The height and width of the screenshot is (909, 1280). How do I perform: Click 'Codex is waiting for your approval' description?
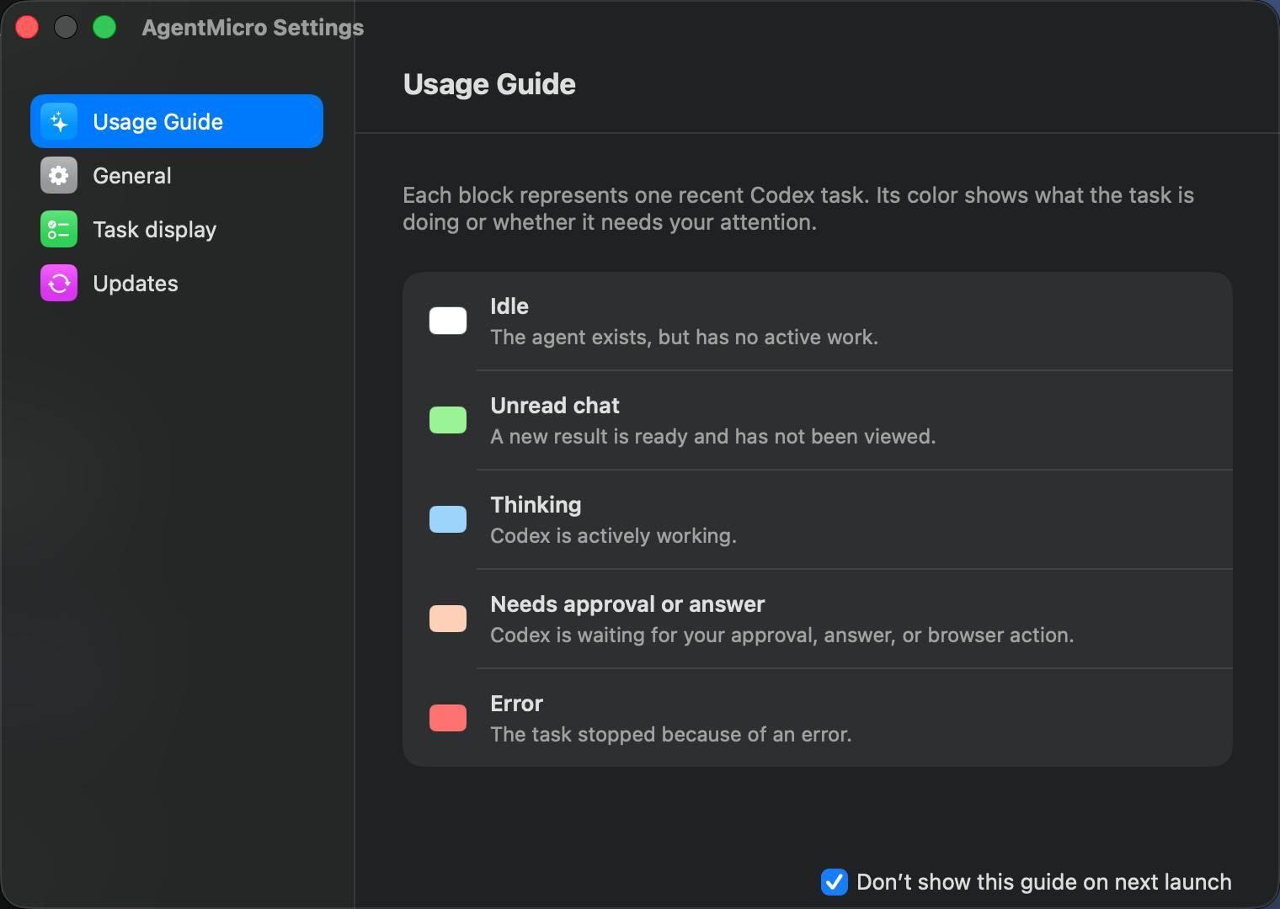coord(781,635)
